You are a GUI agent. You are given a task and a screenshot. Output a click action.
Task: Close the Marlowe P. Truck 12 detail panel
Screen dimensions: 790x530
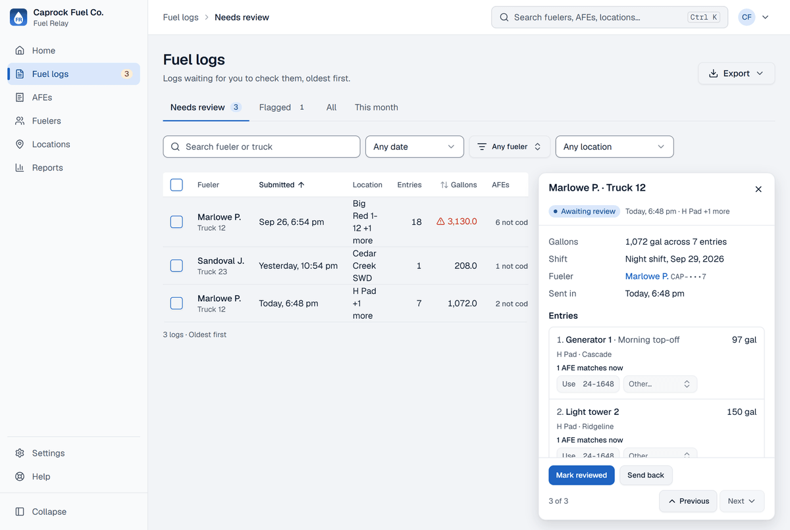(x=758, y=189)
